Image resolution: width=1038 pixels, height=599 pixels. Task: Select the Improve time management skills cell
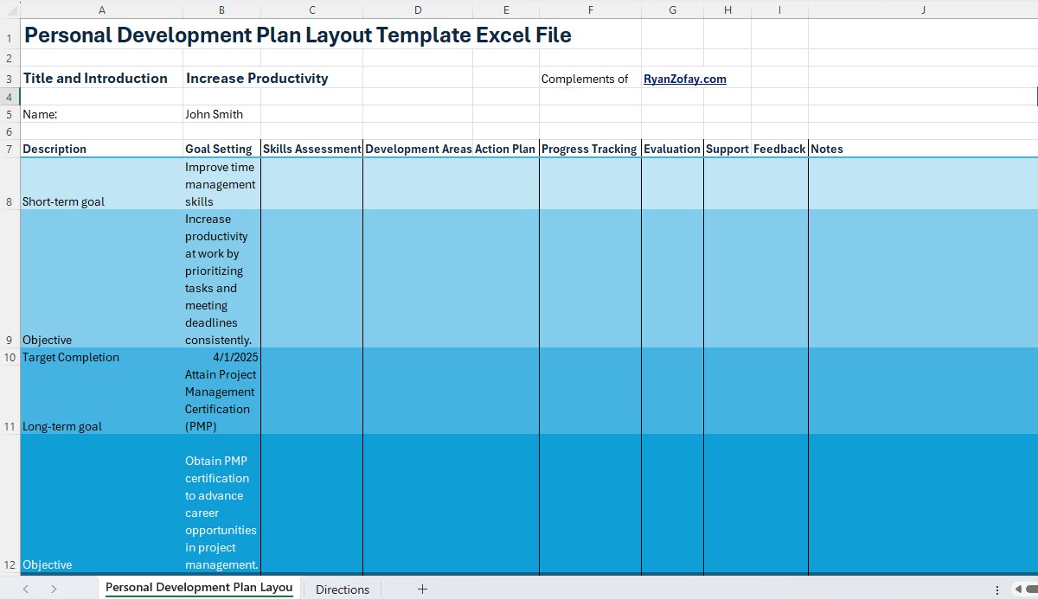(221, 184)
